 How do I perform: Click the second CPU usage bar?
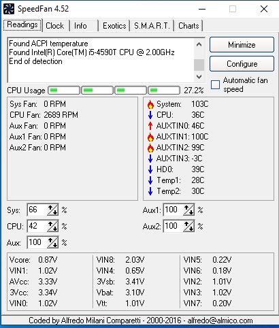pos(97,91)
